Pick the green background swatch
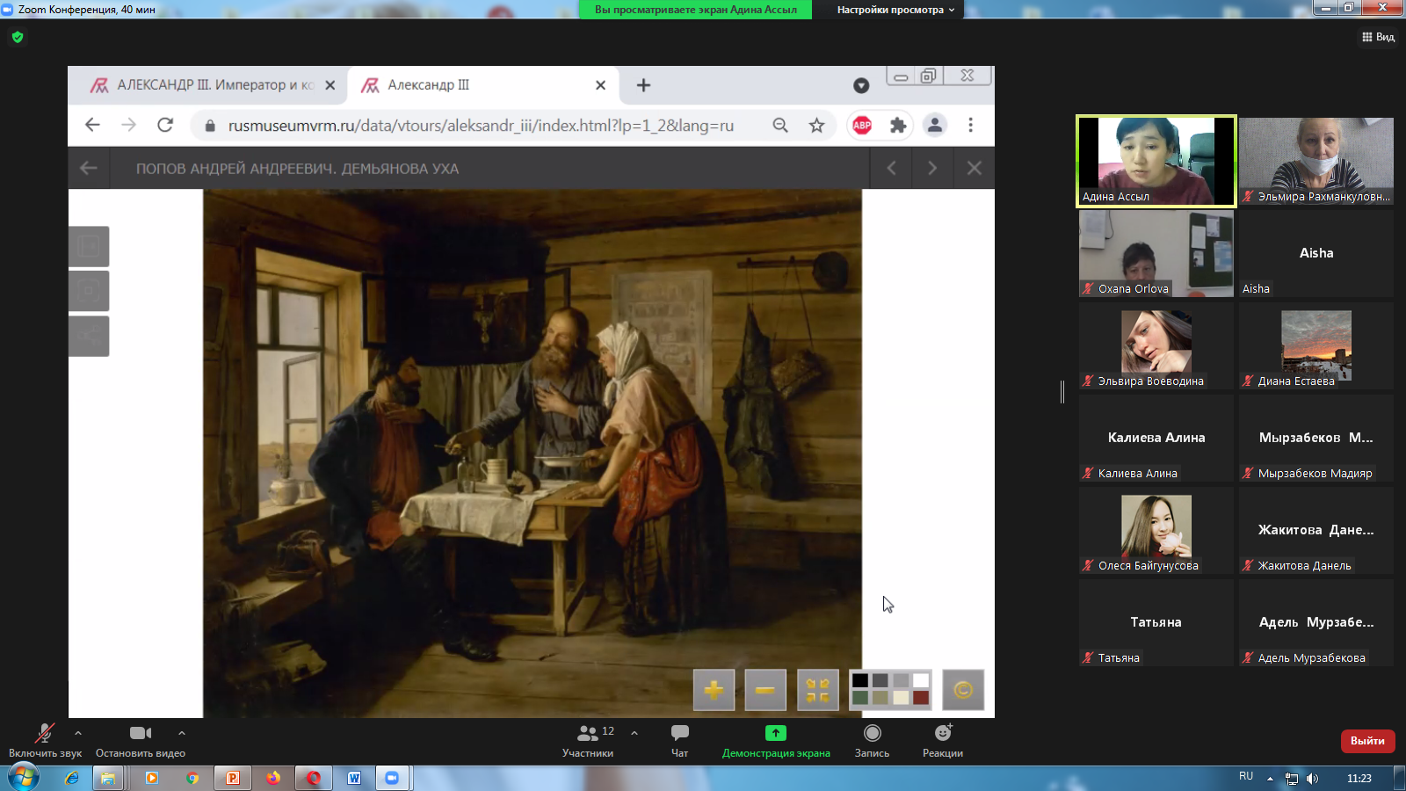 (860, 698)
